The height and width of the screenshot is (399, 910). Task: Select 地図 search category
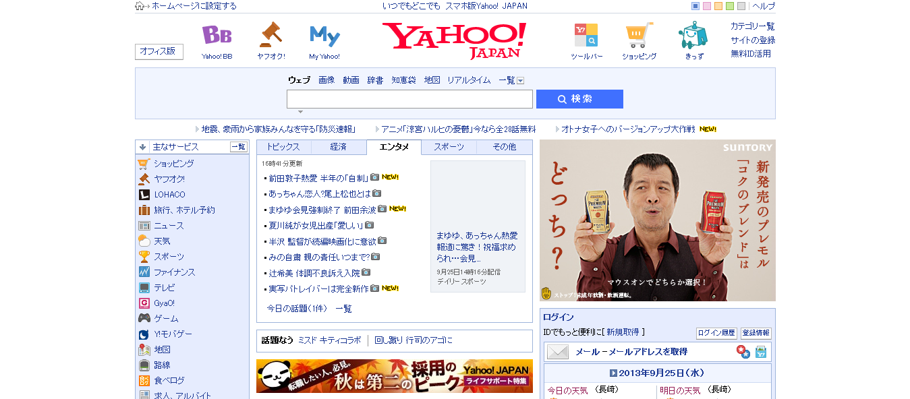432,80
